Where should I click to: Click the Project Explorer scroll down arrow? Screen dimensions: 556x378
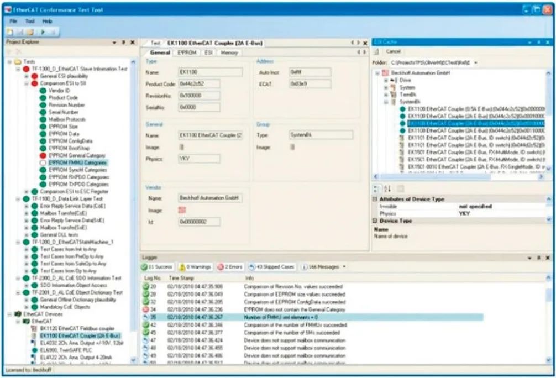pyautogui.click(x=133, y=360)
